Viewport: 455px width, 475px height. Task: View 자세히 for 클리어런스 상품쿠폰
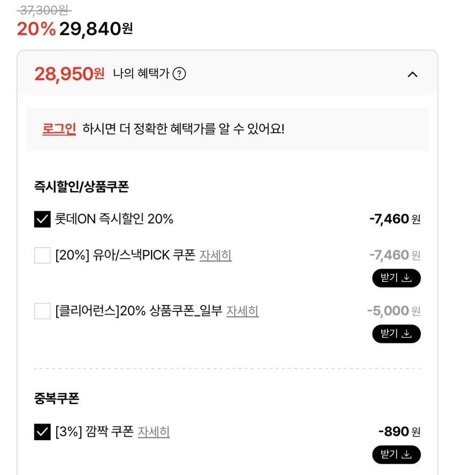242,311
